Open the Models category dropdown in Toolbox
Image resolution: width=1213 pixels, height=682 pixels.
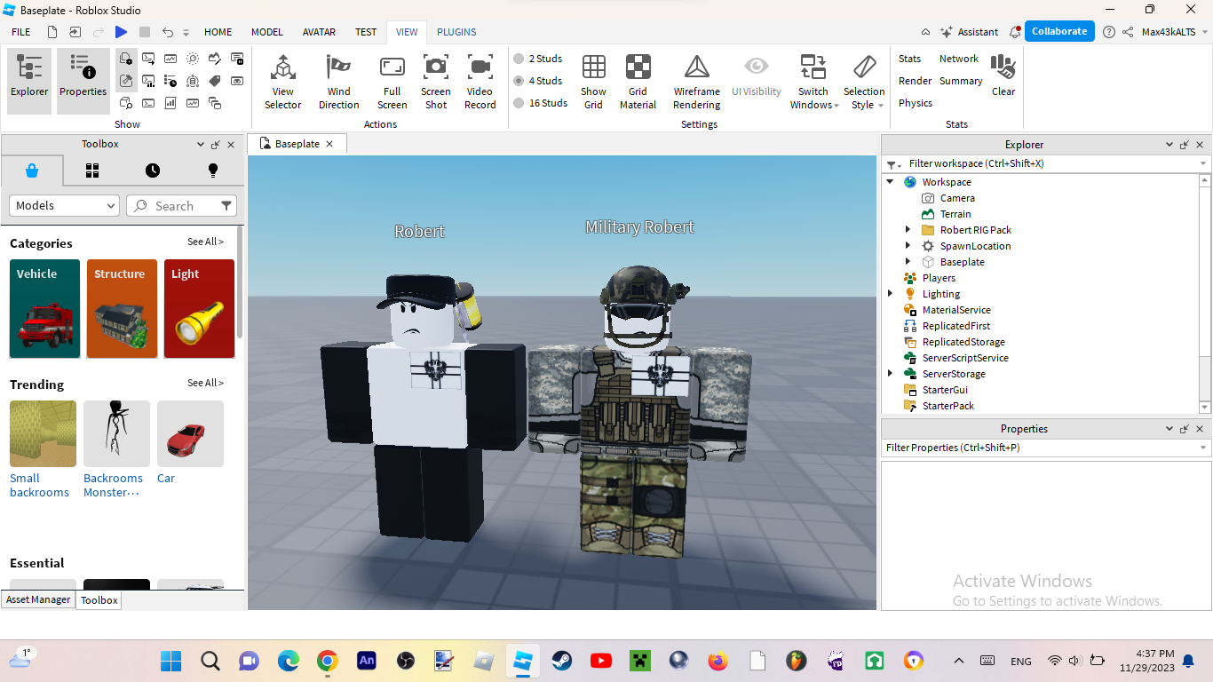click(x=64, y=205)
